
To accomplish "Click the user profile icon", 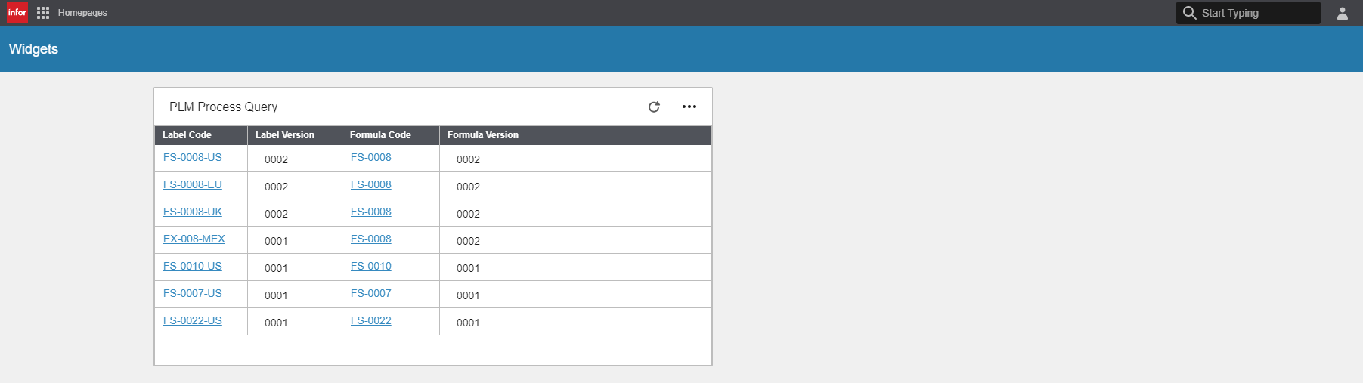I will 1343,14.
